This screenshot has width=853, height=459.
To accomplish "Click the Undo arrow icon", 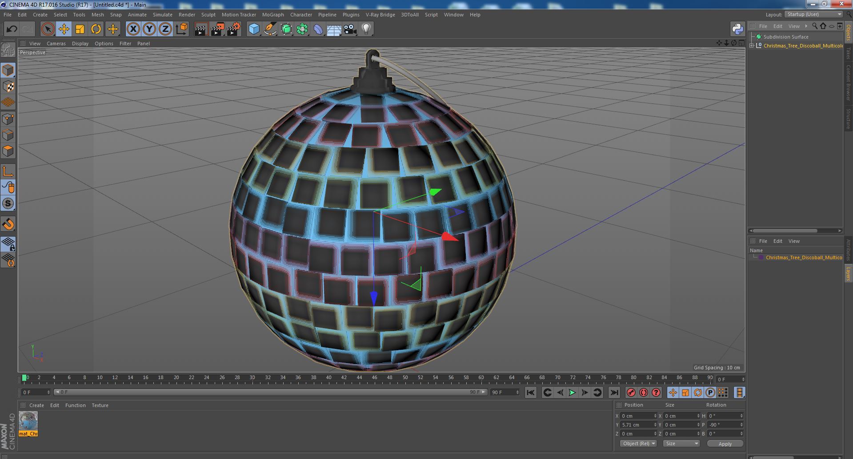I will click(12, 29).
